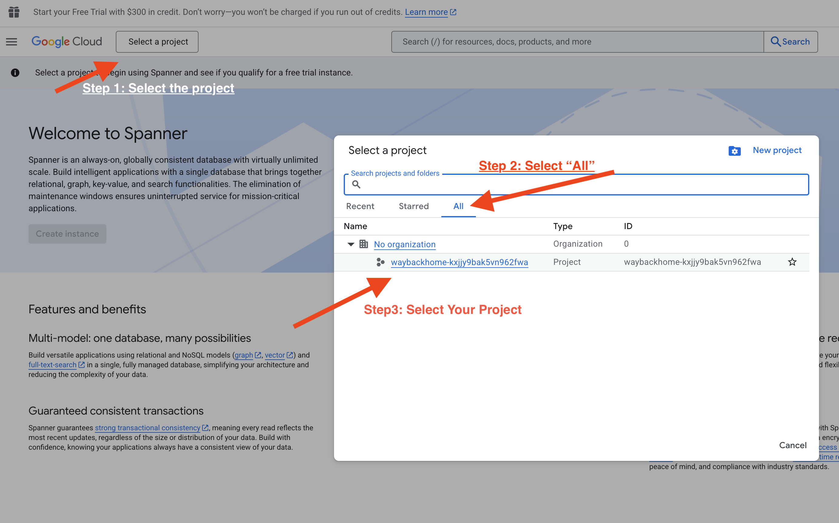
Task: Star the waybackhome project
Action: (792, 262)
